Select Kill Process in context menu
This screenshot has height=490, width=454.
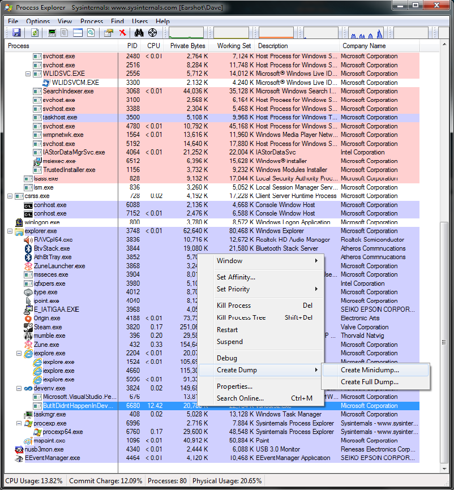coord(261,306)
